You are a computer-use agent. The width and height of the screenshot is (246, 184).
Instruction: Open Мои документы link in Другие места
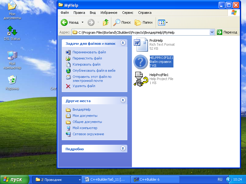click(x=85, y=116)
